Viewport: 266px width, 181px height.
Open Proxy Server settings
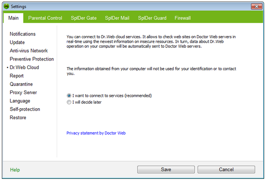click(23, 92)
